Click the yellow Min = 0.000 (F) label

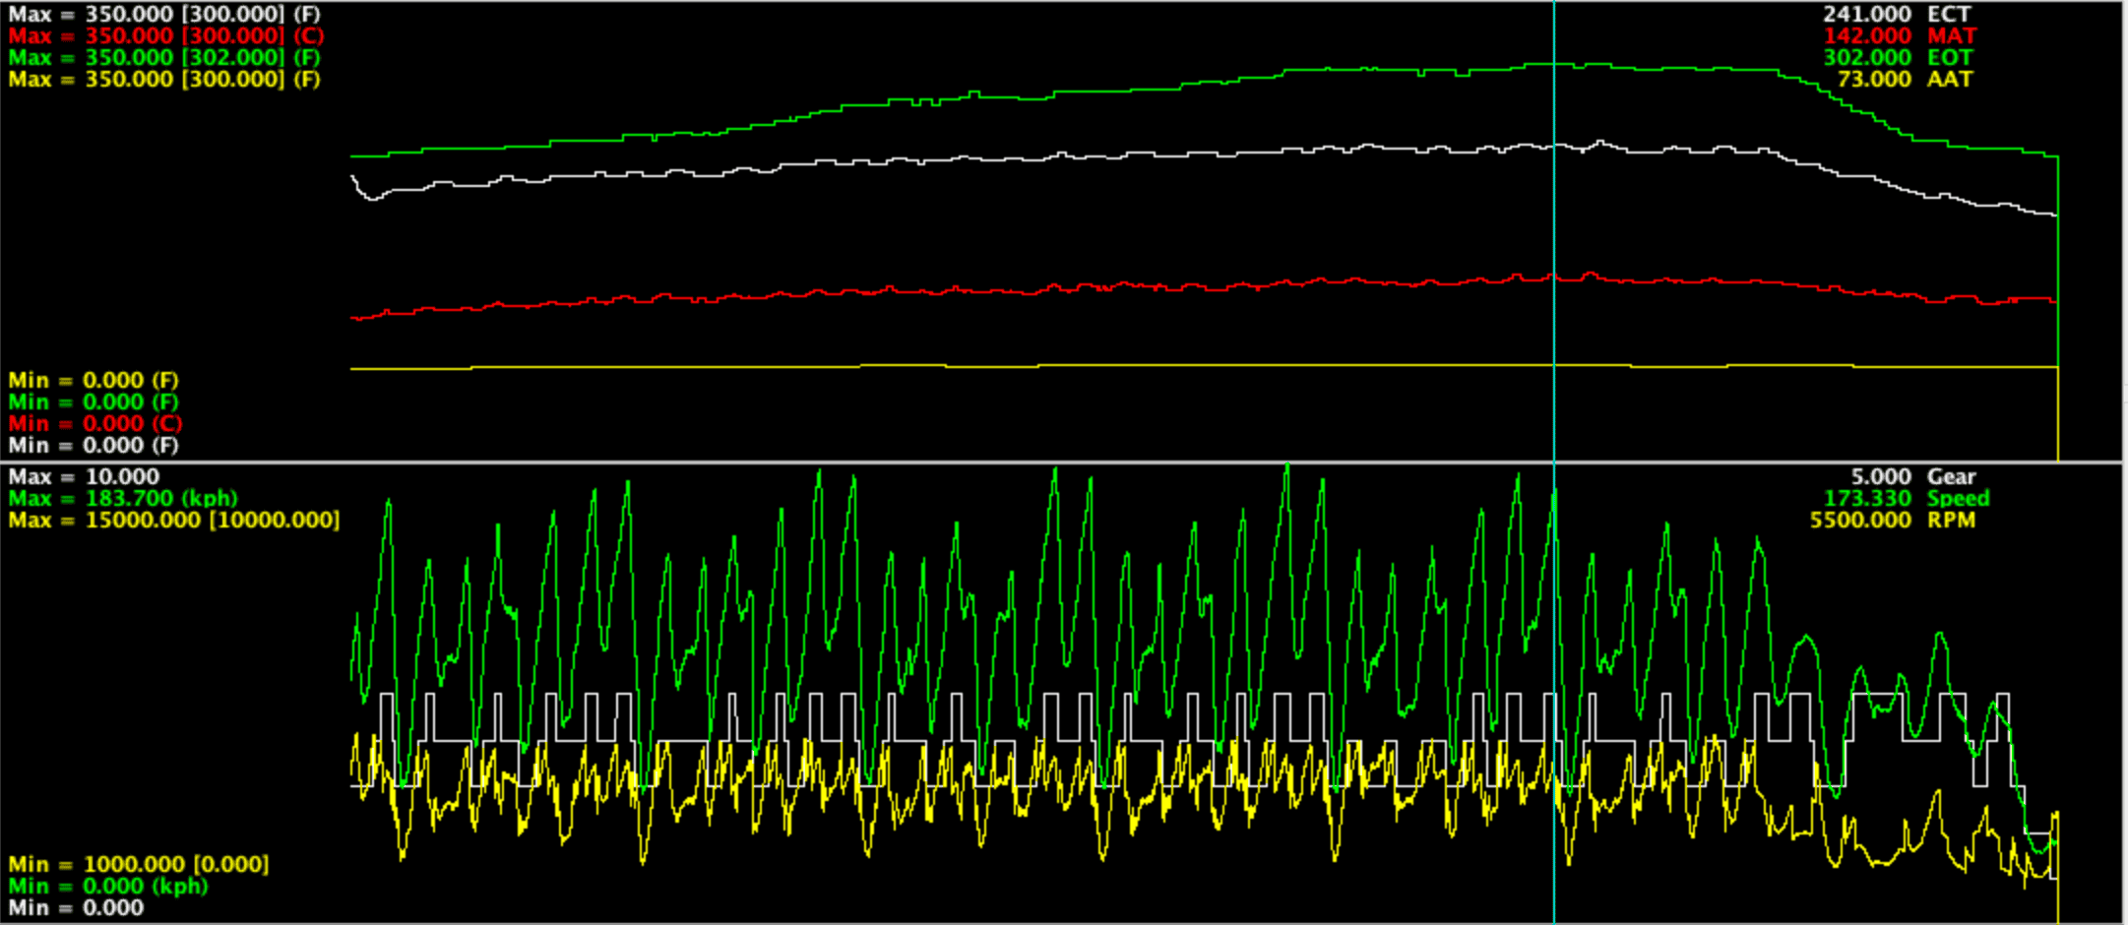94,380
